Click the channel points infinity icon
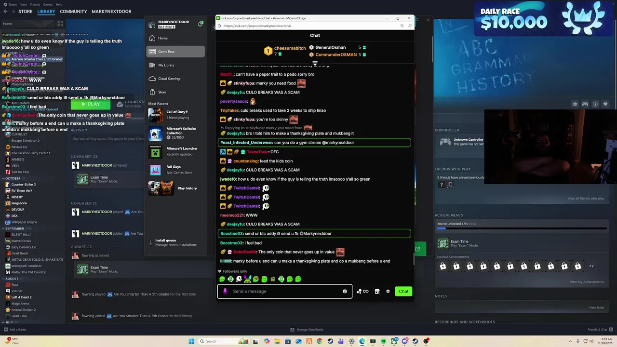617x347 pixels. [x=362, y=291]
